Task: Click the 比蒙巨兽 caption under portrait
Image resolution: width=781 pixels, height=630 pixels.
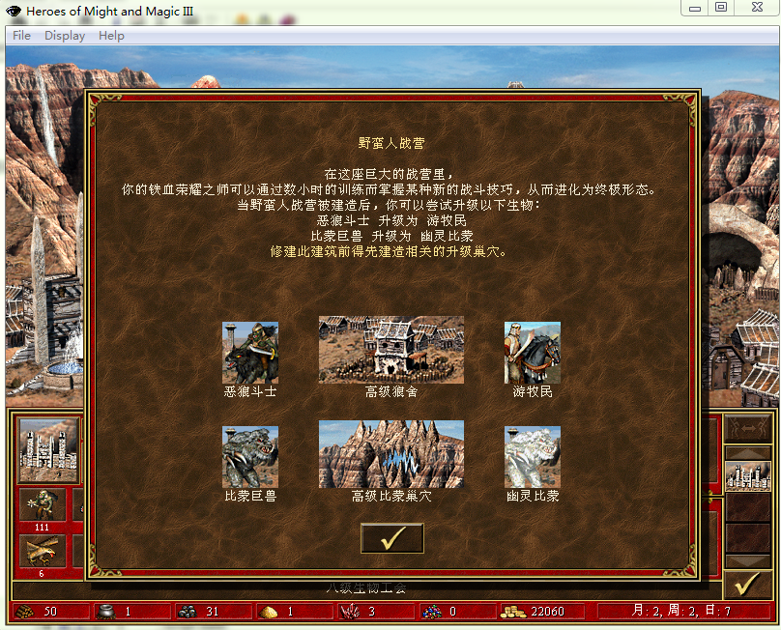Action: [x=250, y=496]
